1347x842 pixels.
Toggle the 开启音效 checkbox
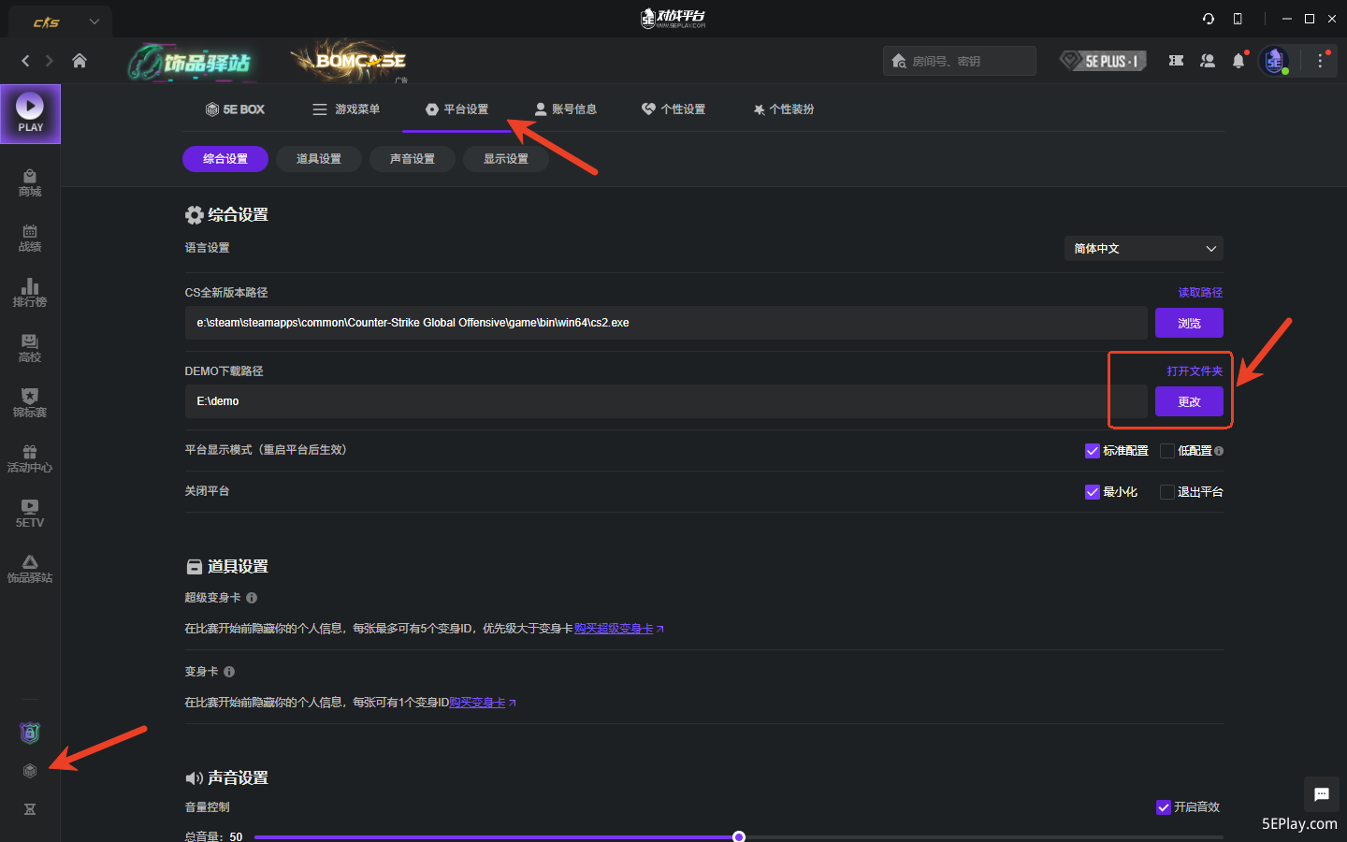tap(1164, 807)
